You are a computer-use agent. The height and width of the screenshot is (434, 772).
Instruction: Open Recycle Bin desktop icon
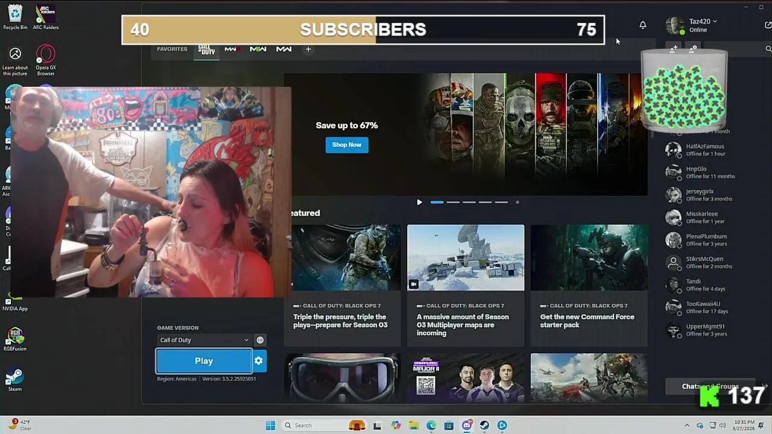point(15,17)
